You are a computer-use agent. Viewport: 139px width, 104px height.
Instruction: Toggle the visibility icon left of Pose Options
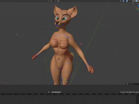pyautogui.click(x=133, y=3)
